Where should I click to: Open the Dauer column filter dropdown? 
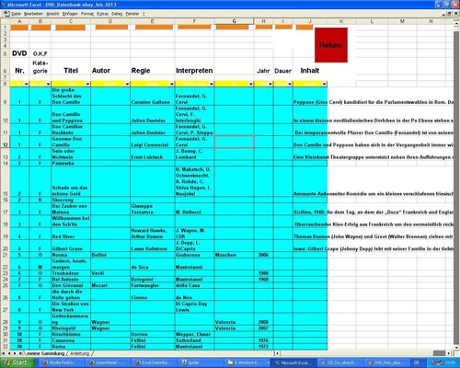[290, 84]
